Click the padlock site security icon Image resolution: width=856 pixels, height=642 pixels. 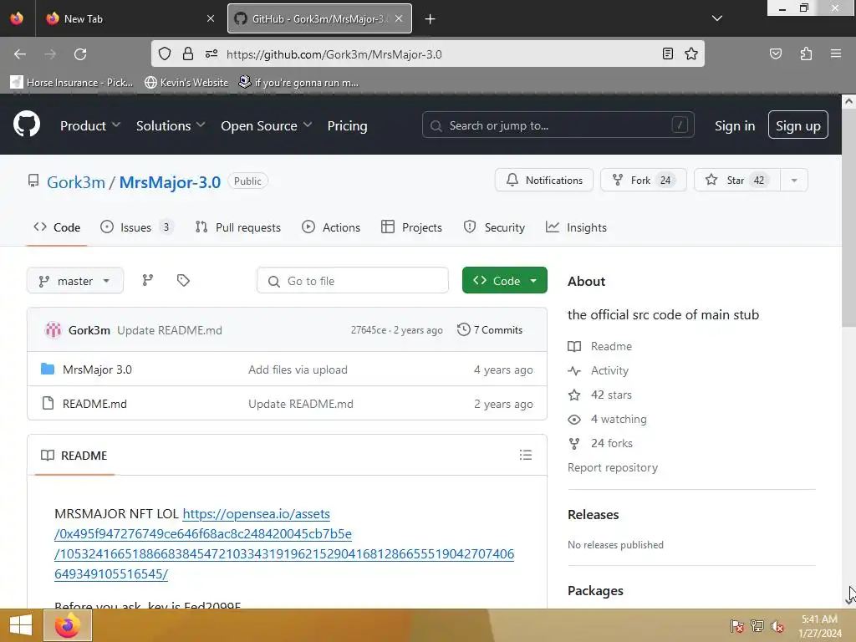point(188,53)
